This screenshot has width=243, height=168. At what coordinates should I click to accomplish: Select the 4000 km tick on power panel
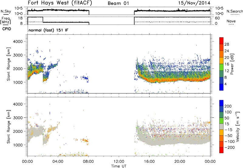click(x=18, y=42)
